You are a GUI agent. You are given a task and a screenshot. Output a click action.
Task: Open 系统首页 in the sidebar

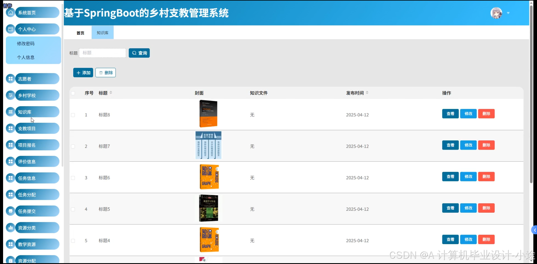pos(37,13)
